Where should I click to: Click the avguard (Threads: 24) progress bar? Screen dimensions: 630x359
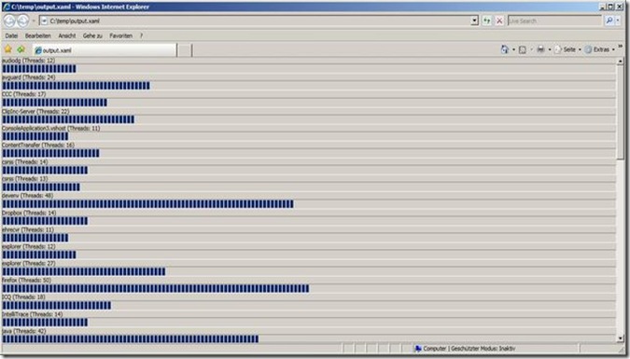pyautogui.click(x=309, y=86)
